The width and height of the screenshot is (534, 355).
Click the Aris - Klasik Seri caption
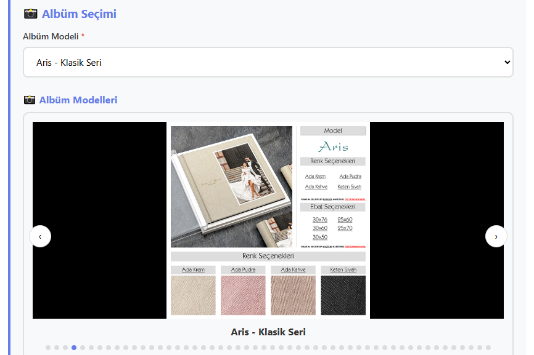click(x=268, y=332)
